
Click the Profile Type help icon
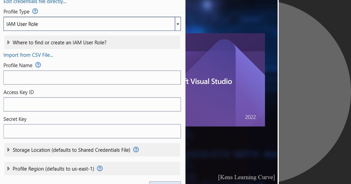coord(35,12)
